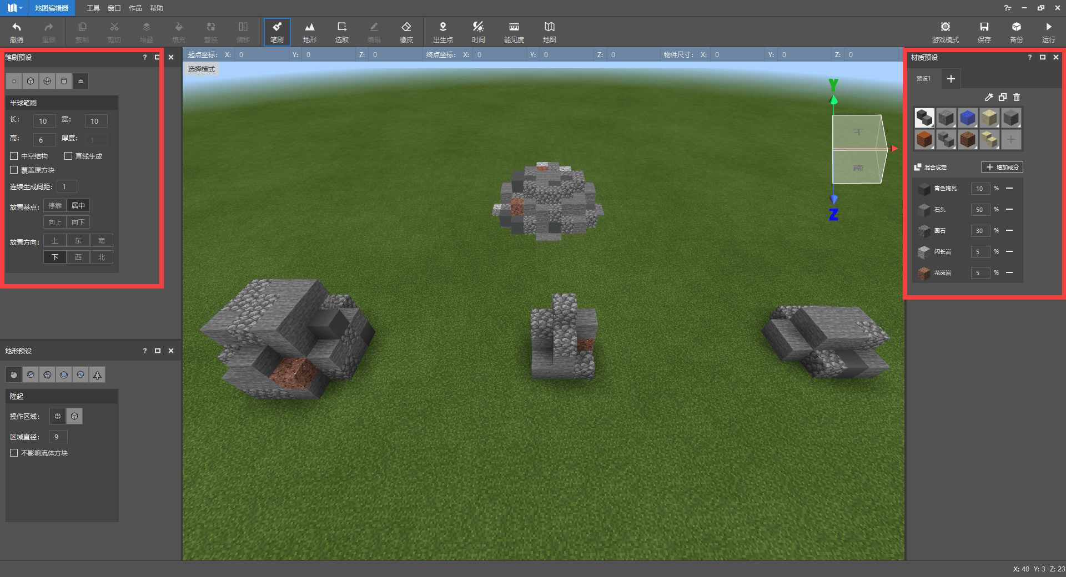The width and height of the screenshot is (1066, 577).
Task: Open the 作品 menu
Action: (x=135, y=8)
